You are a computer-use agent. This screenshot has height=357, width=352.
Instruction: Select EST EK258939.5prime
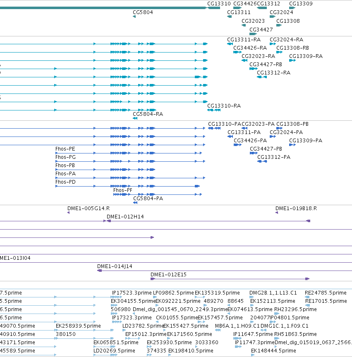[78, 326]
